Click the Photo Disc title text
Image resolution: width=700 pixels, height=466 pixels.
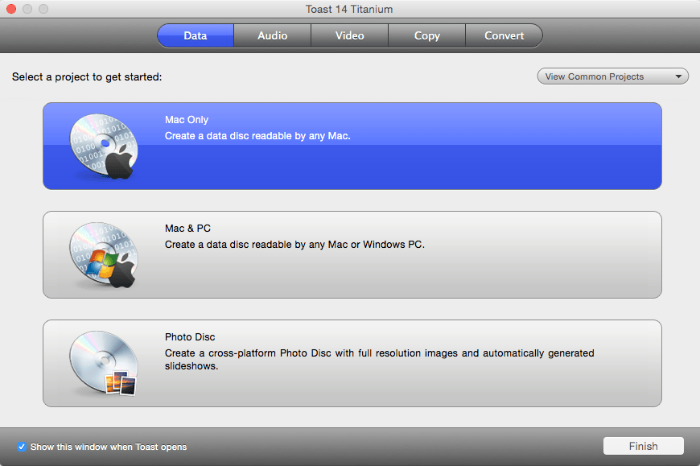[x=190, y=337]
